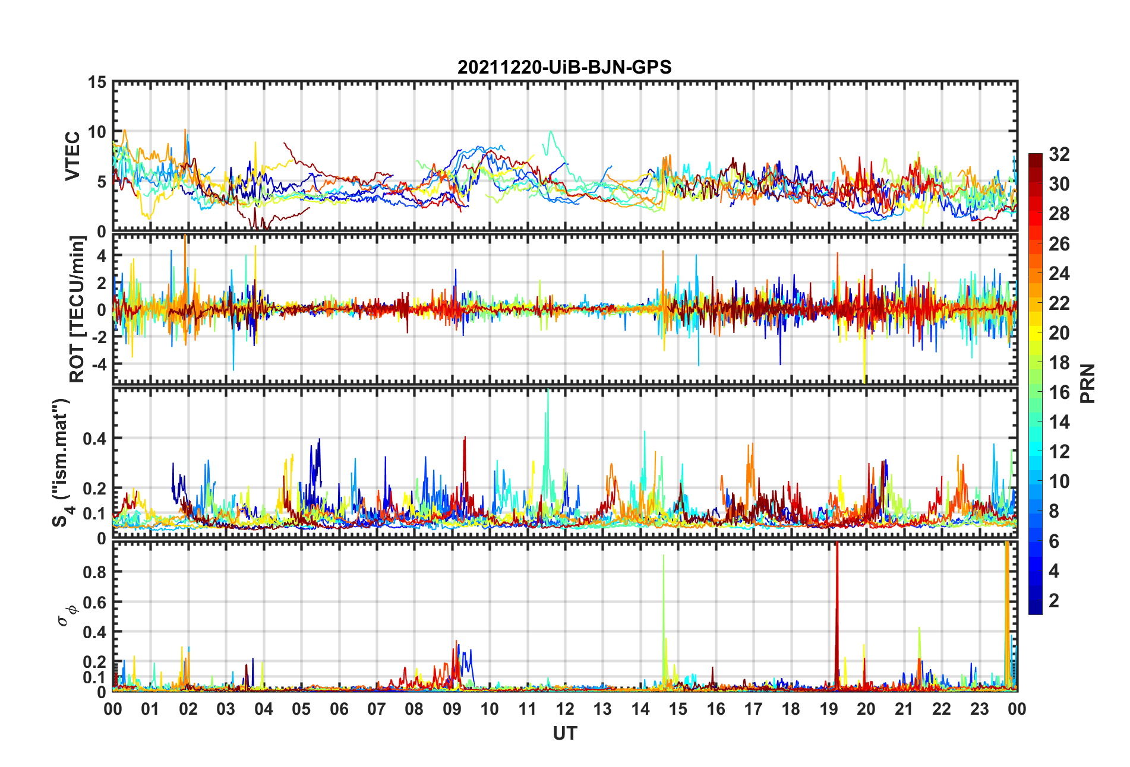Click the PRN colorbar title
The width and height of the screenshot is (1130, 767).
1088,383
